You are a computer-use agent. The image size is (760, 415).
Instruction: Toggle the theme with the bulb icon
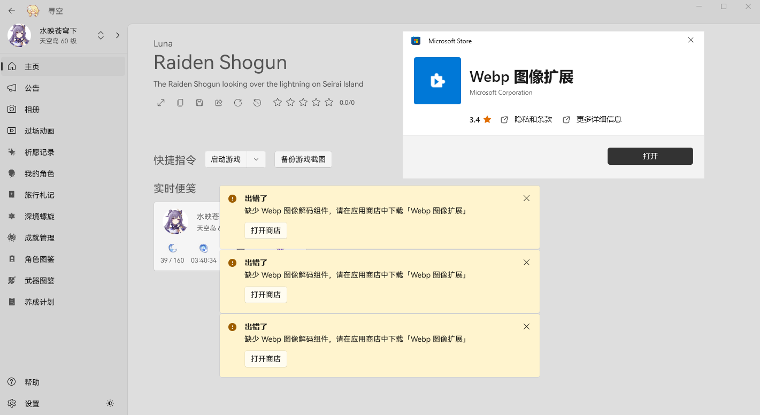tap(110, 403)
